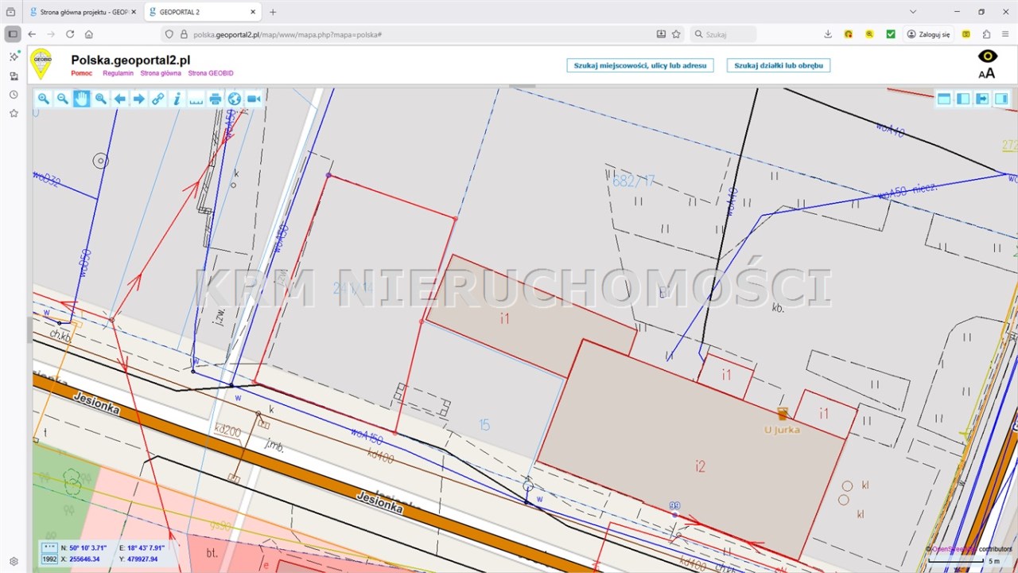Choose the measure ruler tool
This screenshot has height=573, width=1018.
pyautogui.click(x=196, y=99)
